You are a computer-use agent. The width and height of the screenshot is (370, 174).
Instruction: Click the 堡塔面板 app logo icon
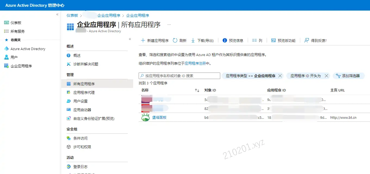click(146, 117)
